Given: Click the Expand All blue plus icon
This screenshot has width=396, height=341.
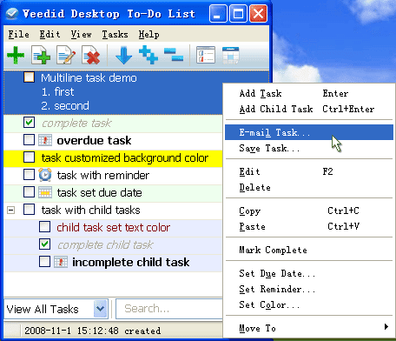Looking at the screenshot, I should point(148,55).
